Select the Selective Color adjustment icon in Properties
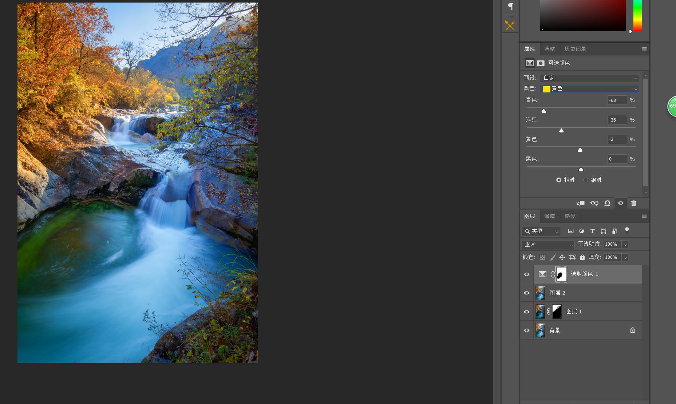Screen dimensions: 676x404 point(530,63)
